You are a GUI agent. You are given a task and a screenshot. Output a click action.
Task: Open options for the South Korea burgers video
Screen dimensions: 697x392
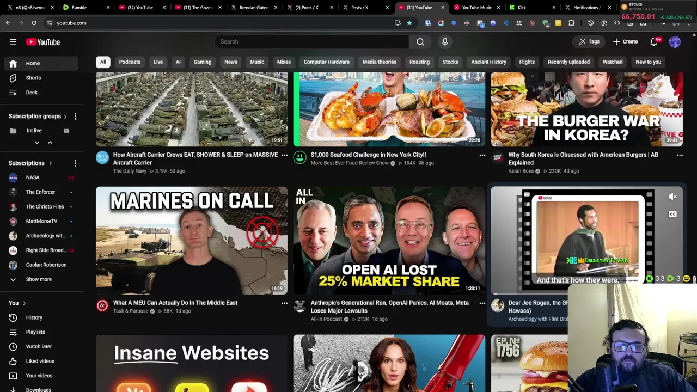pos(680,156)
